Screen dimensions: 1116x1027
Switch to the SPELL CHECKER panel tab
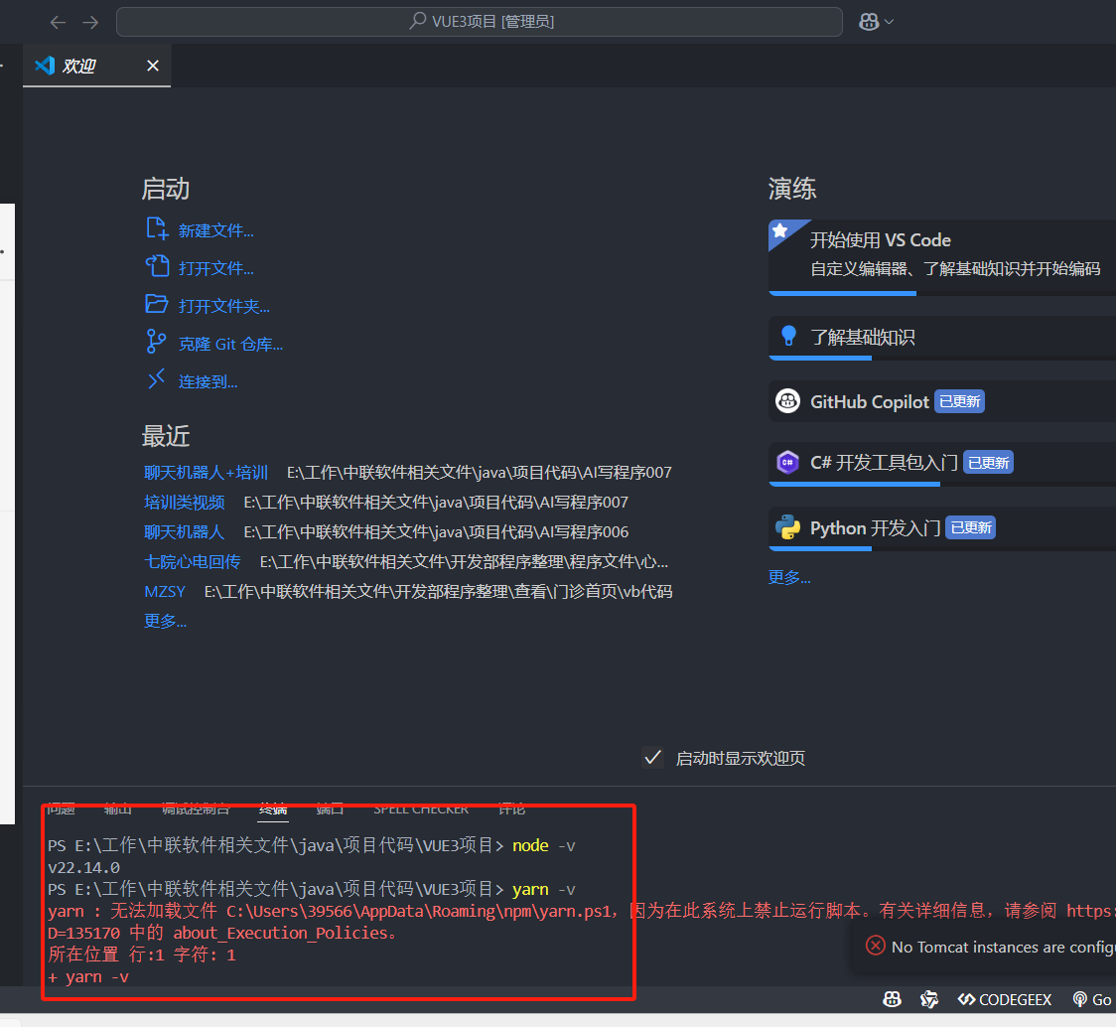coord(421,809)
